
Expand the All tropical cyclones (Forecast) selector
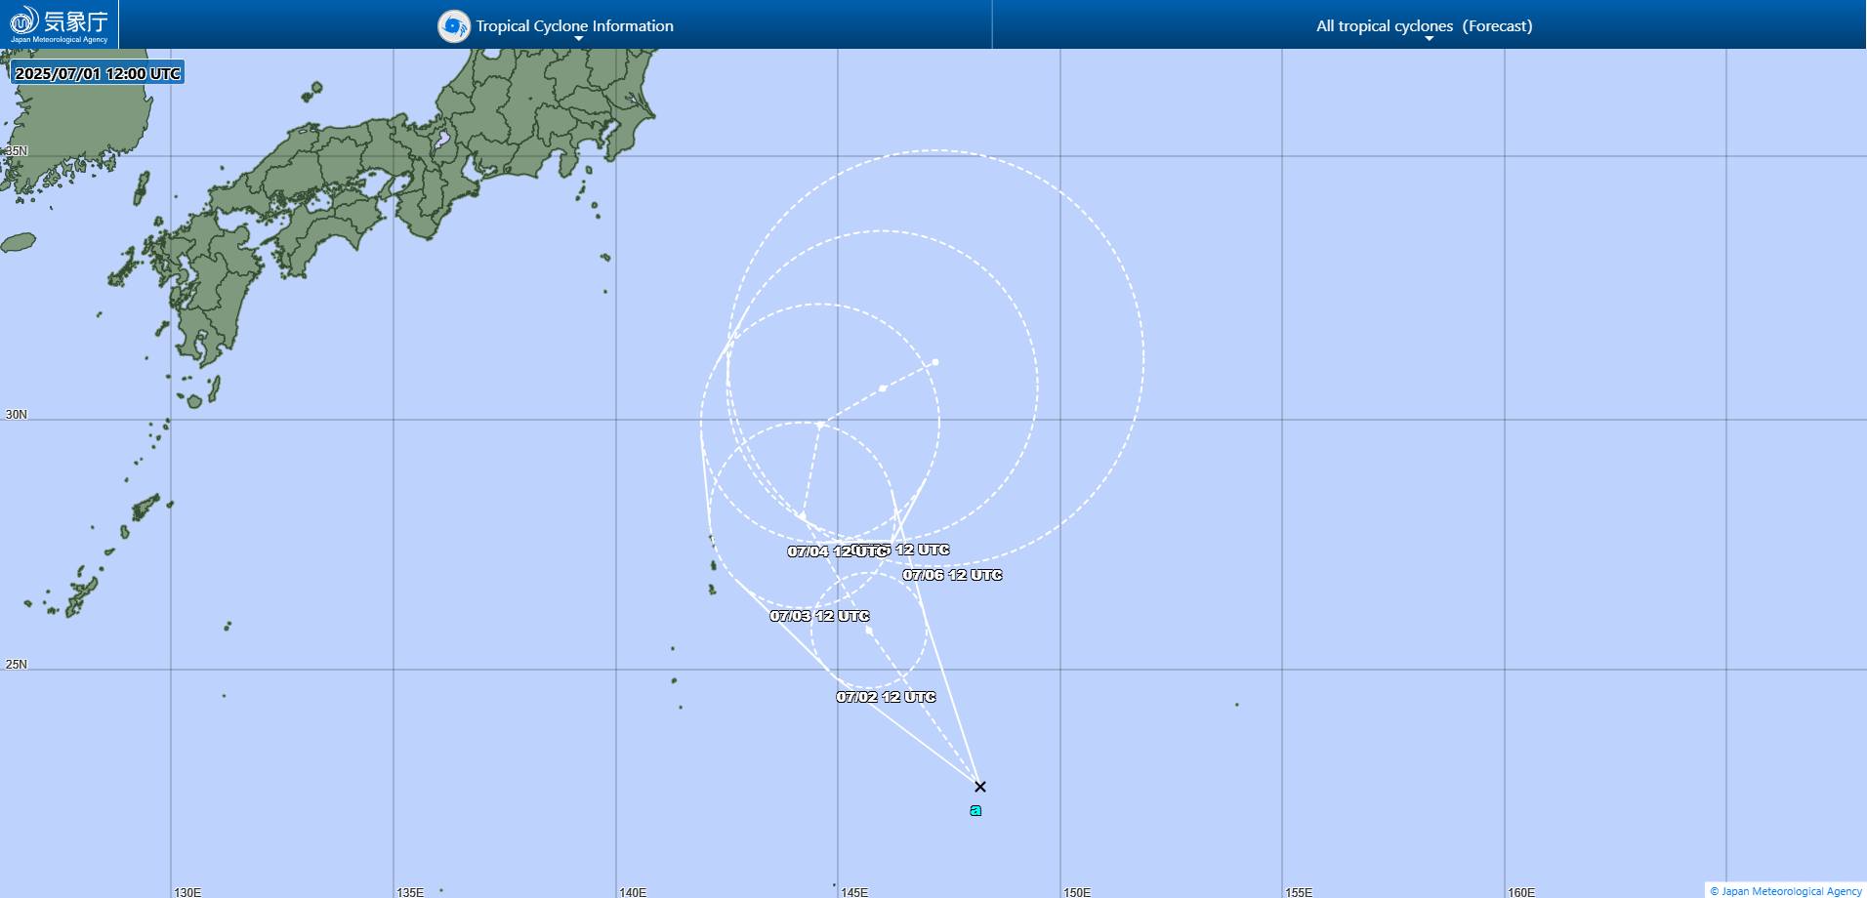point(1425,25)
